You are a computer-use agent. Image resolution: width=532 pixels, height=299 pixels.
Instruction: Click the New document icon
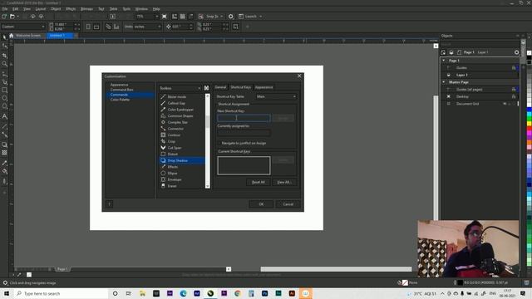tap(4, 17)
